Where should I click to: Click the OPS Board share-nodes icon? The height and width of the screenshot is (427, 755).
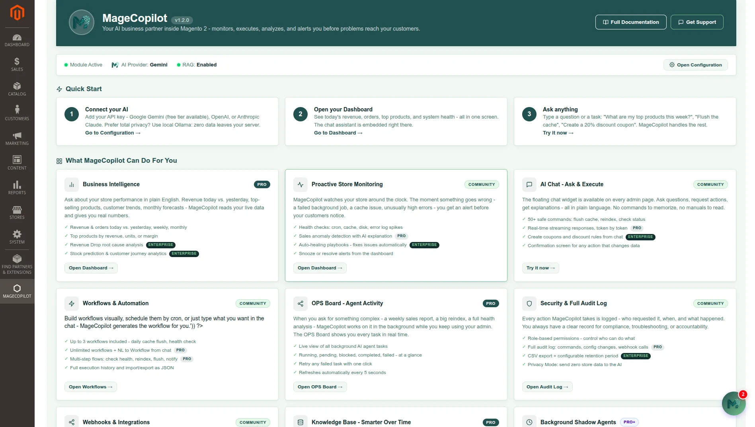pyautogui.click(x=300, y=304)
